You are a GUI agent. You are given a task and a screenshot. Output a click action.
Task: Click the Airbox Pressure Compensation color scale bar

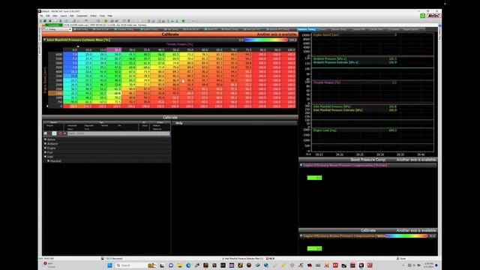coord(406,236)
